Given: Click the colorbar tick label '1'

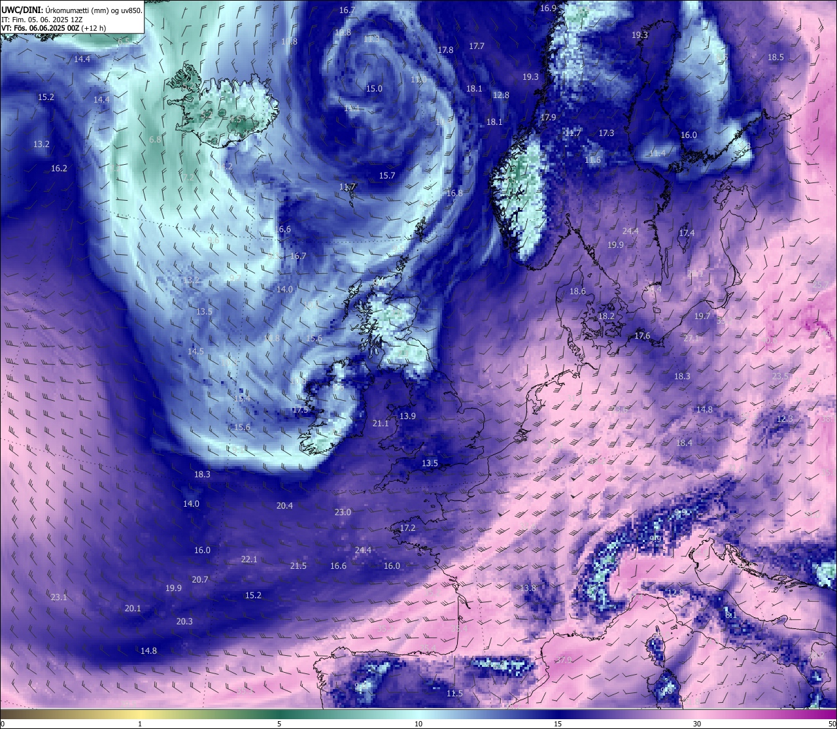Looking at the screenshot, I should pyautogui.click(x=140, y=724).
